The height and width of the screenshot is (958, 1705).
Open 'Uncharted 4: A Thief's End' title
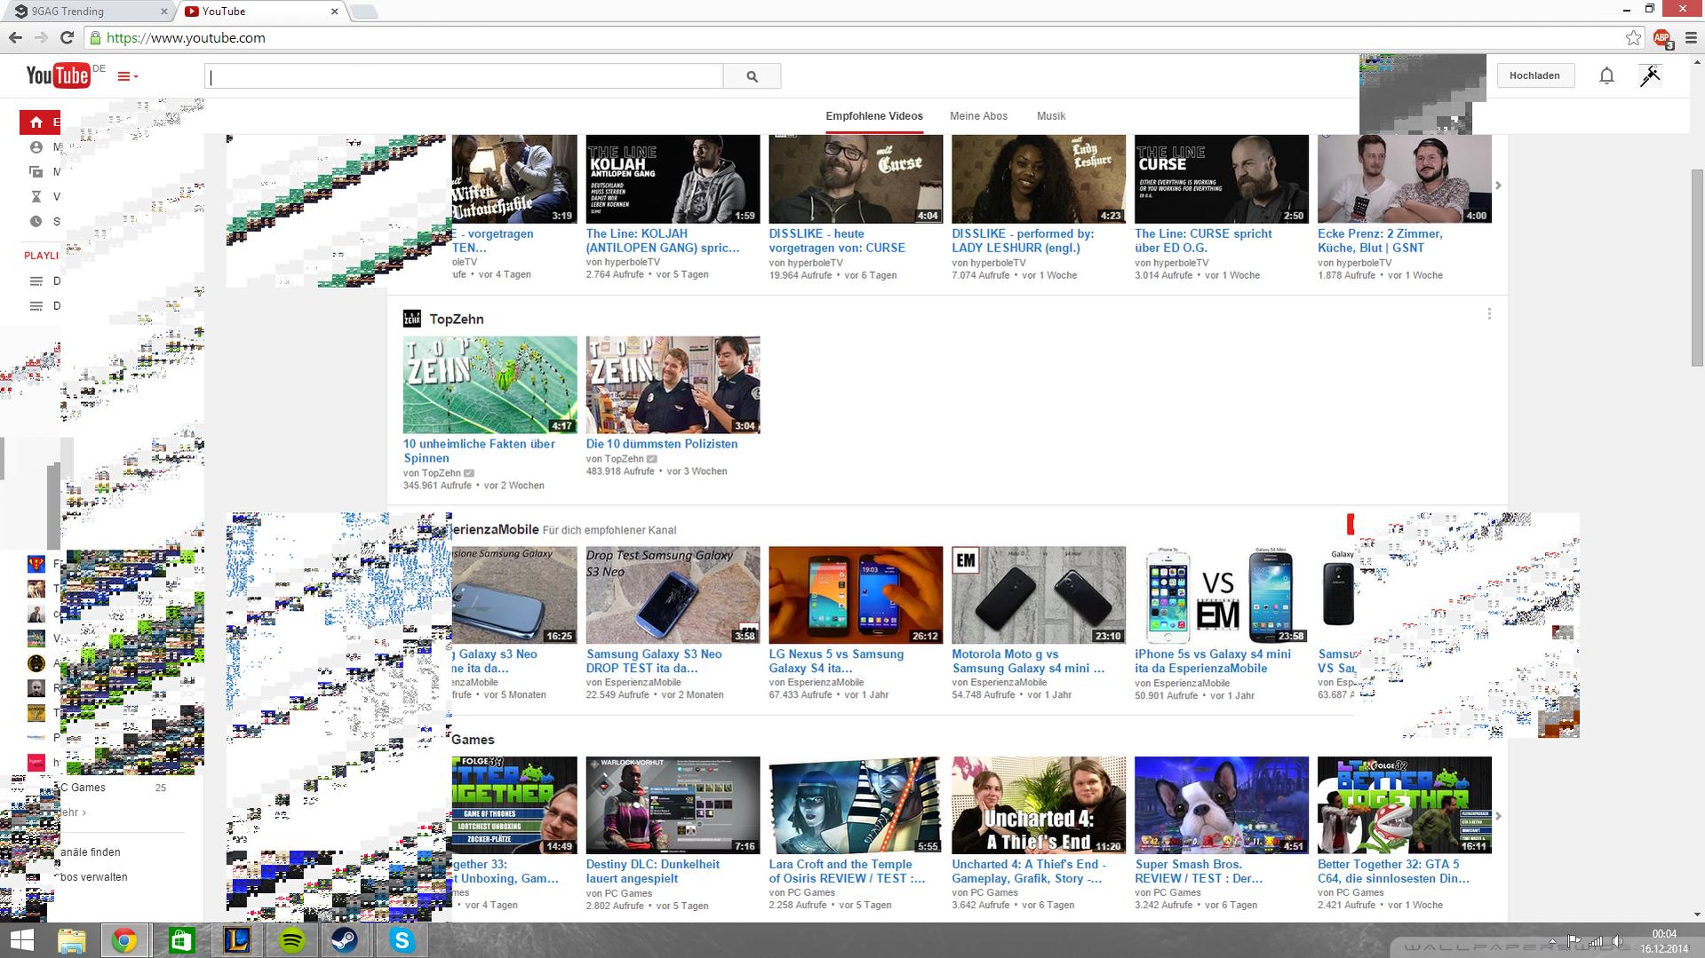[x=1029, y=872]
